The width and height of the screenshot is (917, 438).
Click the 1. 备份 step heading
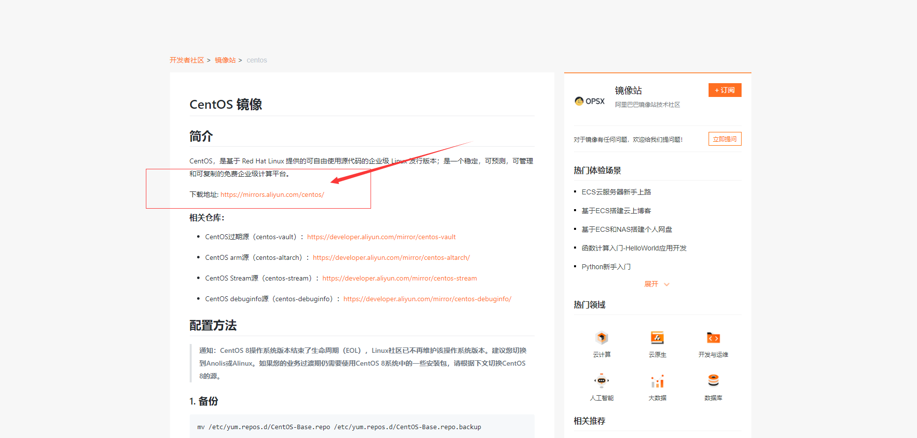point(204,401)
